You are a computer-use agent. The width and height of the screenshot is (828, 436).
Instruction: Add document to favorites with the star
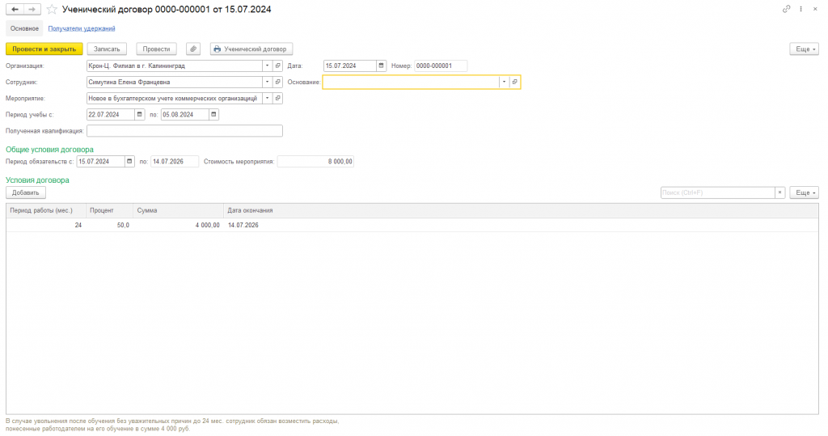point(52,10)
